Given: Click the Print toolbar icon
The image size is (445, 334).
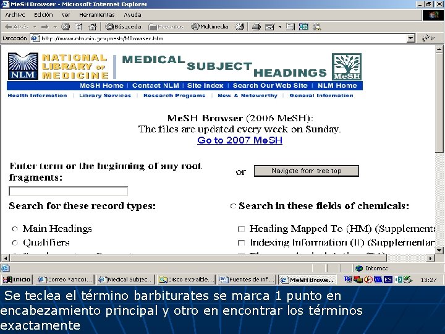Looking at the screenshot, I should (256, 27).
